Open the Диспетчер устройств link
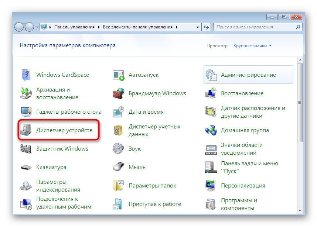This screenshot has width=317, height=227. coord(64,130)
